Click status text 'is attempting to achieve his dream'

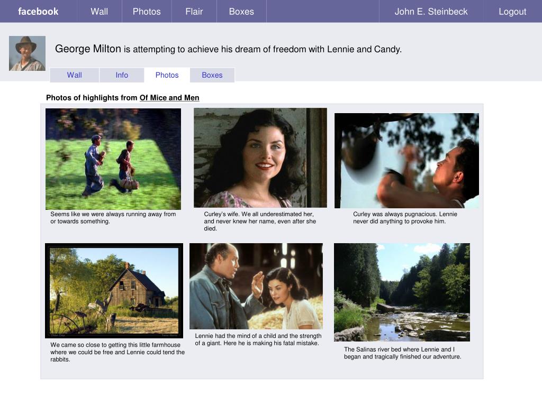tap(263, 49)
